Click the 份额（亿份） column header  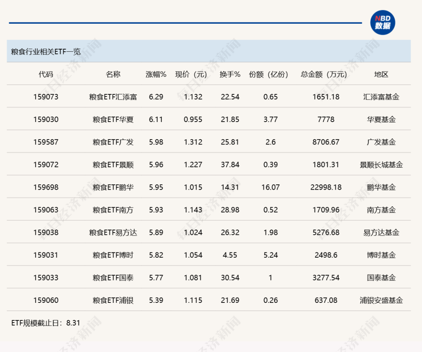pyautogui.click(x=269, y=74)
